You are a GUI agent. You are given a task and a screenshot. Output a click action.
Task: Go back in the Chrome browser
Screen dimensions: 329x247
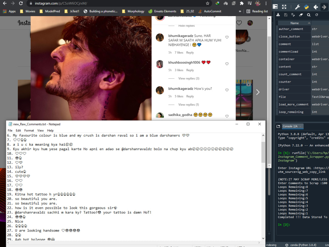[5, 3]
